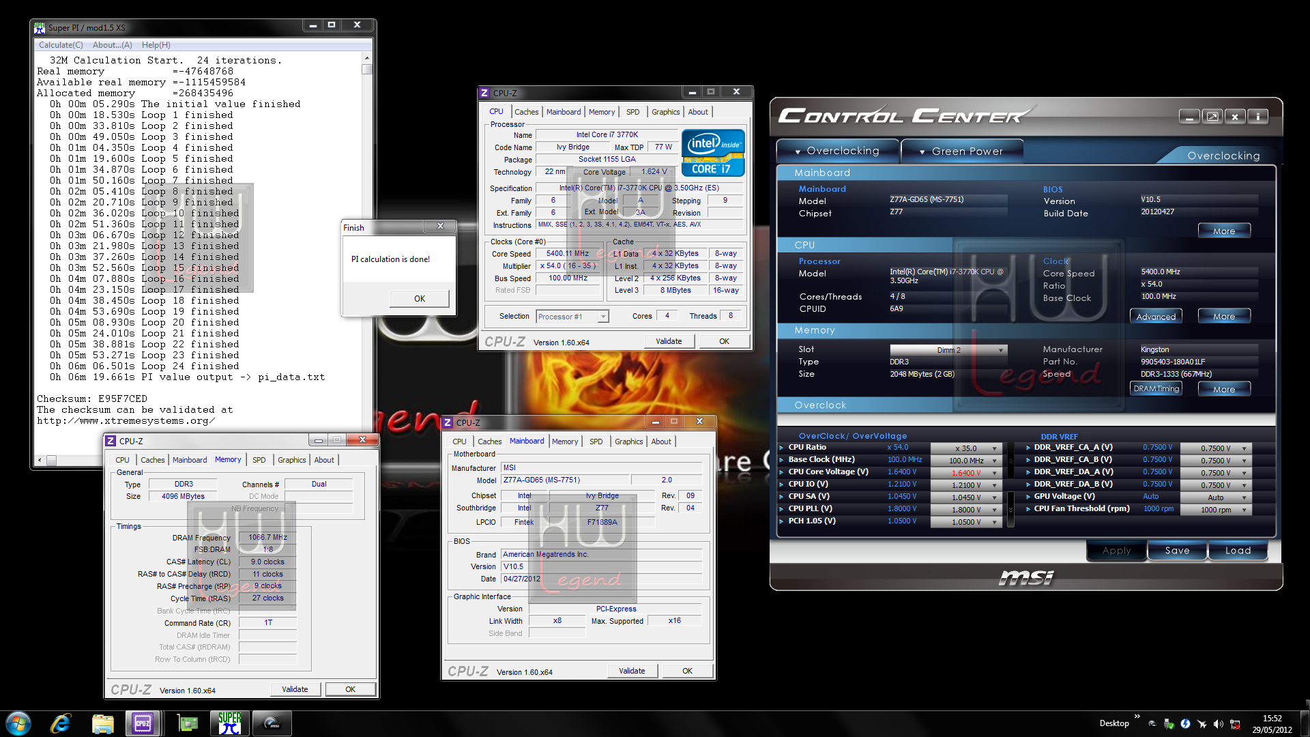Click the Super PI vertical scrollbar up arrow
This screenshot has height=737, width=1310.
coord(367,59)
